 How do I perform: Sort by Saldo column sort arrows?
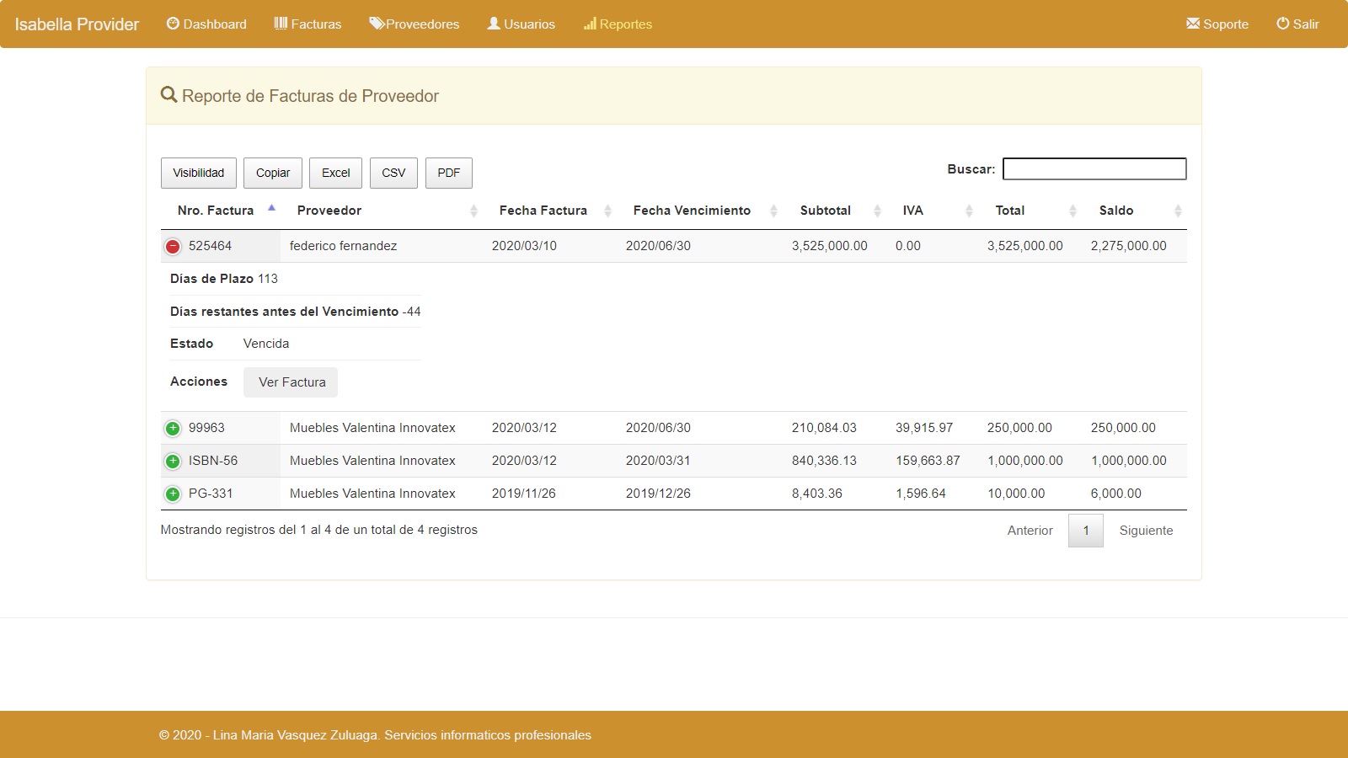(x=1178, y=211)
